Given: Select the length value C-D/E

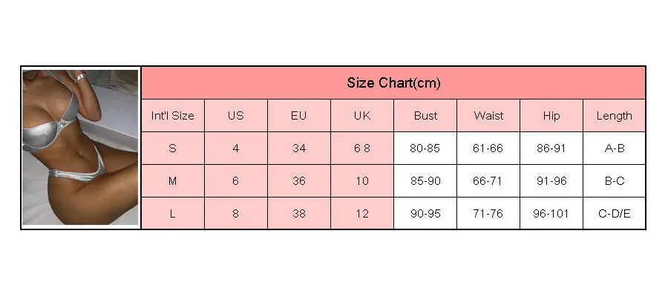Looking at the screenshot, I should click(615, 213).
